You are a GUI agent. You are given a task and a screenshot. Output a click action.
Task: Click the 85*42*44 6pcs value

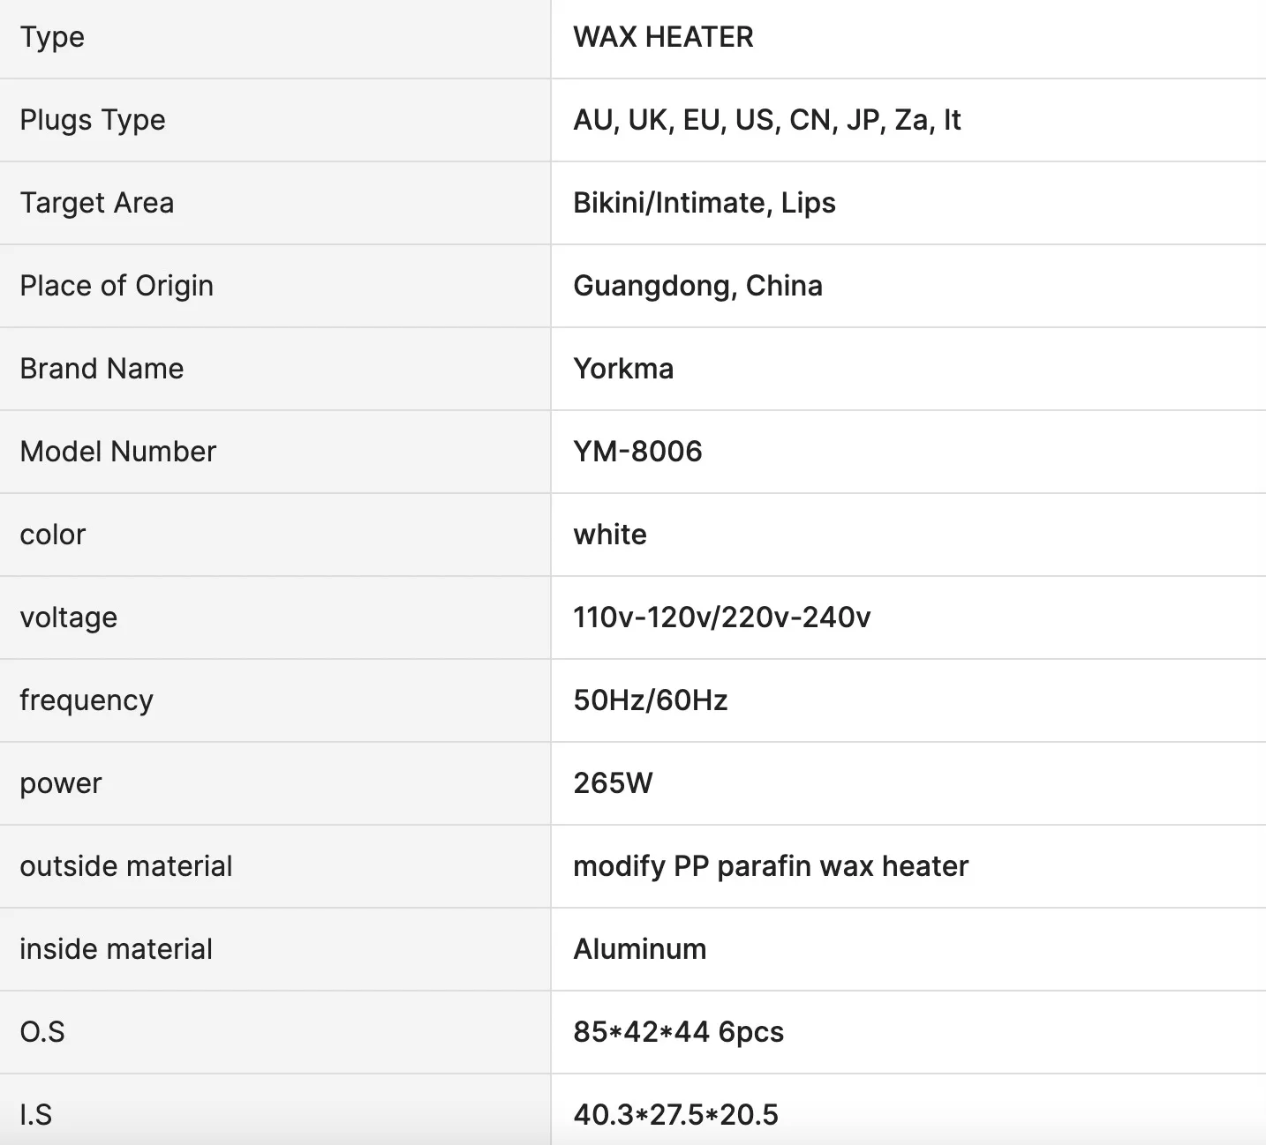[678, 1032]
